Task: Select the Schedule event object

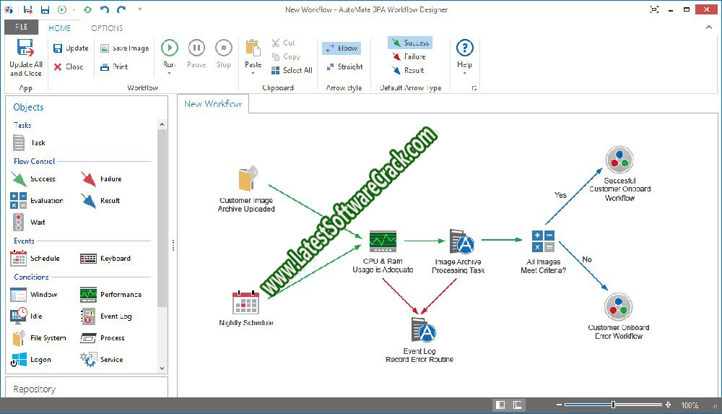Action: pyautogui.click(x=35, y=258)
